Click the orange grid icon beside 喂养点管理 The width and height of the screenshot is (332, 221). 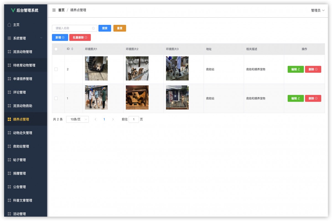pos(10,119)
